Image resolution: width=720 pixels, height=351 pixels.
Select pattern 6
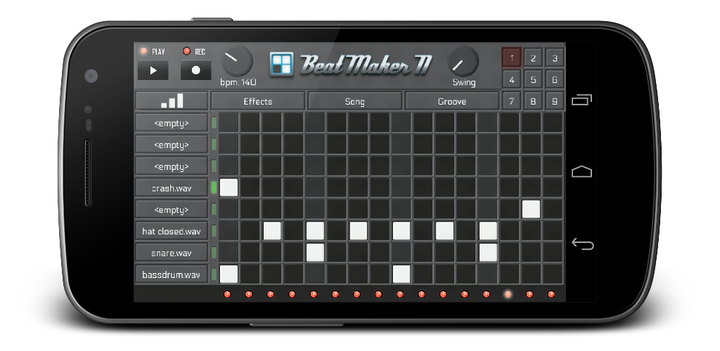[555, 79]
